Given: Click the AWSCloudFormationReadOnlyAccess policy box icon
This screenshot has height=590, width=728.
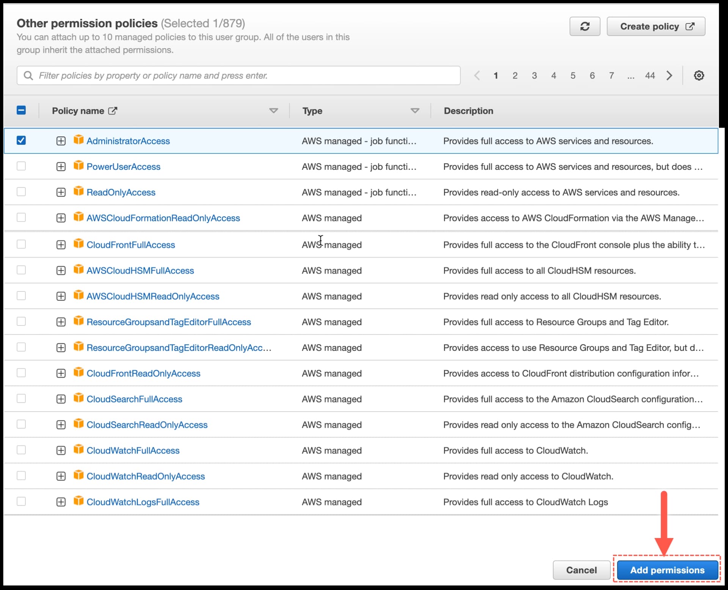Looking at the screenshot, I should pyautogui.click(x=78, y=217).
